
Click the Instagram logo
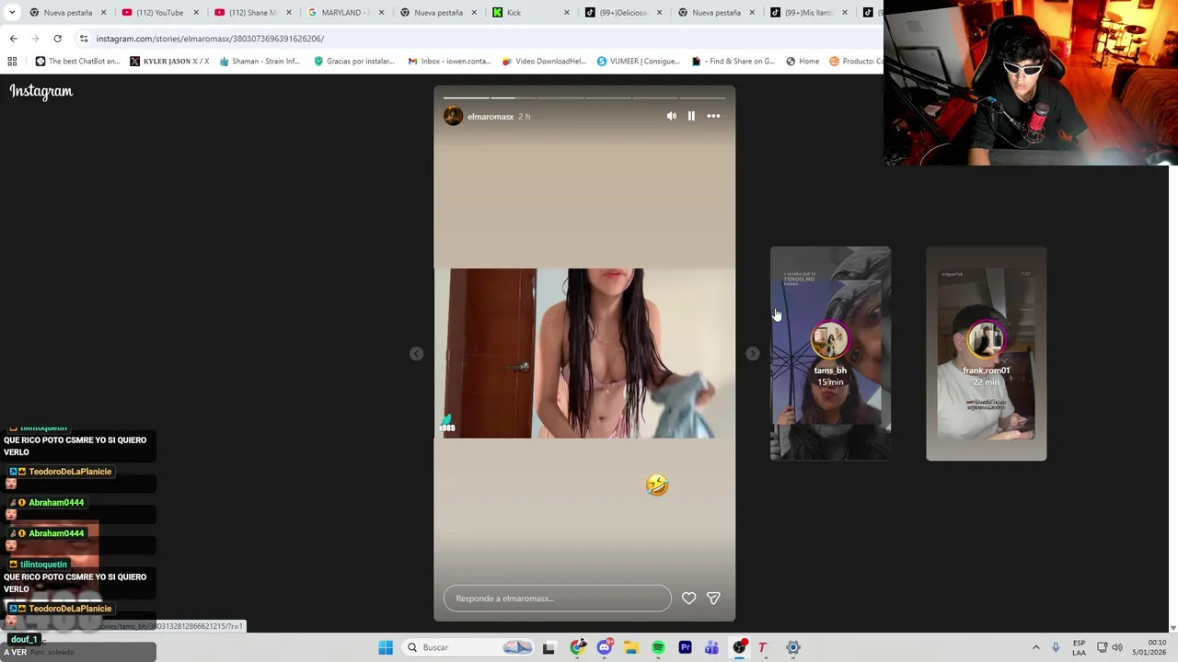click(x=41, y=91)
